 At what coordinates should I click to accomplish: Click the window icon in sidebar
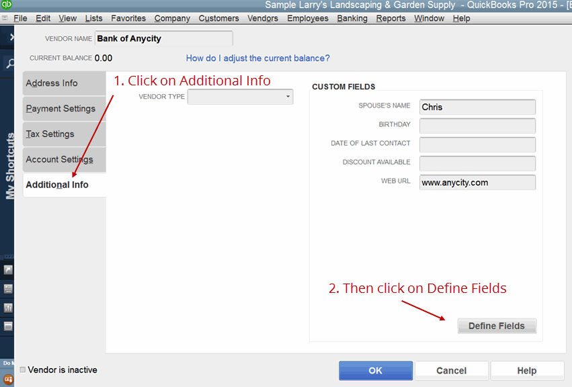(x=8, y=327)
